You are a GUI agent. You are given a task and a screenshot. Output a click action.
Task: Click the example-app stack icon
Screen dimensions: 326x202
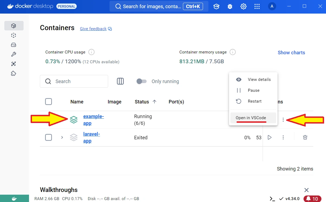pyautogui.click(x=74, y=120)
